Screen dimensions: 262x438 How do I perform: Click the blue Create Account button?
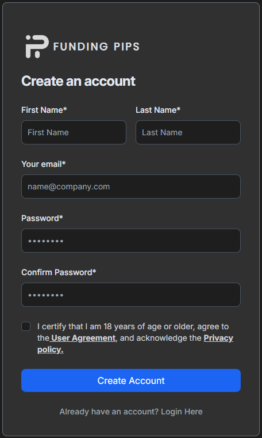(x=131, y=380)
